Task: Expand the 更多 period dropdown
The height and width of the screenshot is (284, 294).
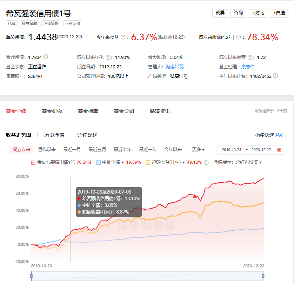Action: (198, 149)
